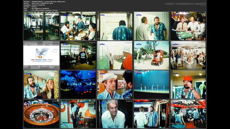Select the red vintage car thumbnail

(152, 55)
